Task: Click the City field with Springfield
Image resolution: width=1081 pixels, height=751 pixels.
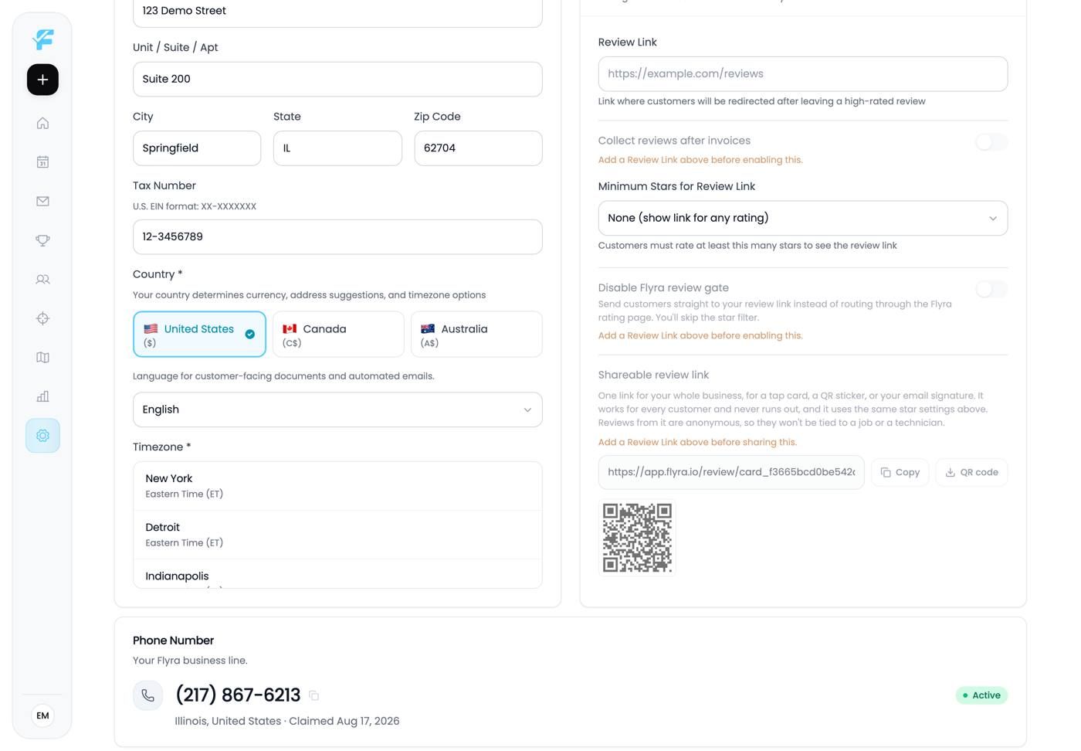Action: (197, 148)
